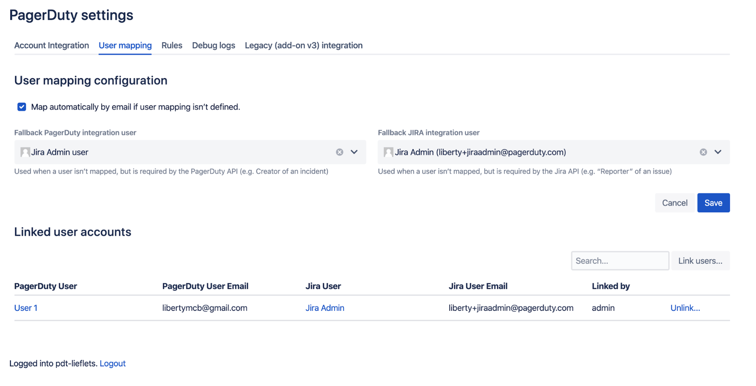Click the Jira User column header
756x386 pixels.
323,286
